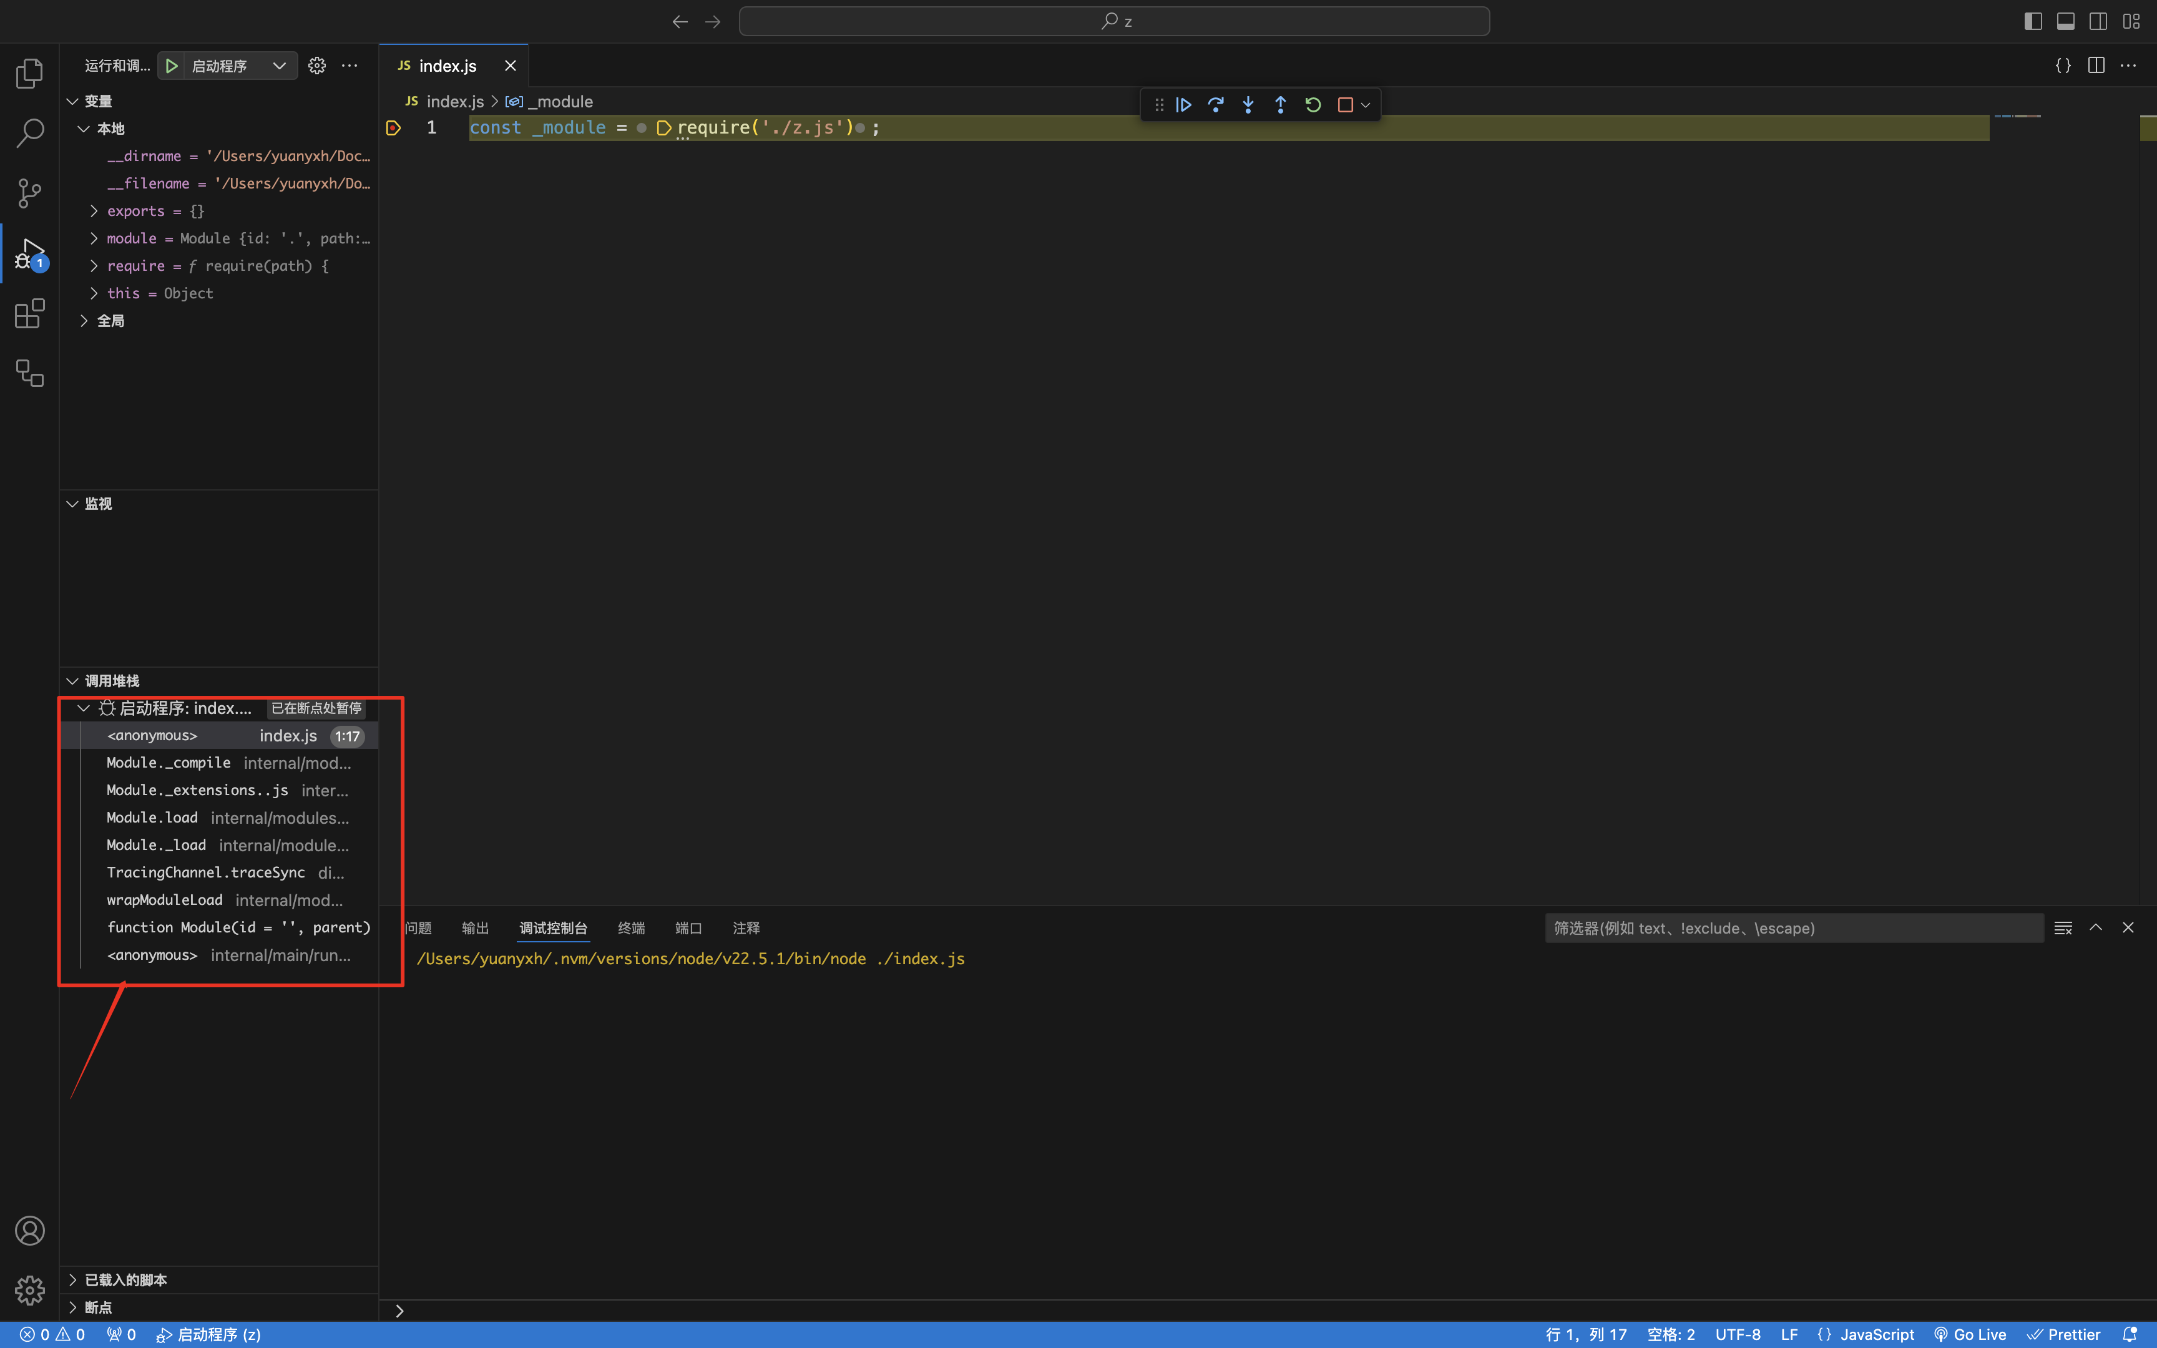Expand the exports variable
2157x1348 pixels.
[x=94, y=212]
